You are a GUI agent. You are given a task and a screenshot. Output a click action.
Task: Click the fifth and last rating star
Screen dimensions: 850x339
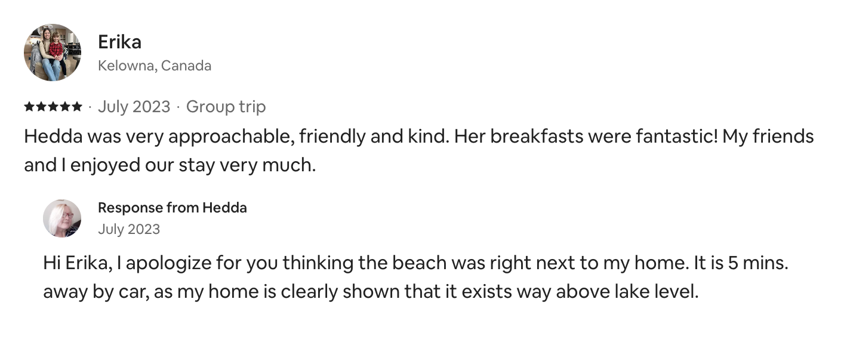point(77,107)
